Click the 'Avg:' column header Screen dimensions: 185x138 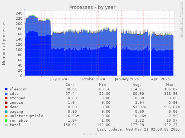pos(137,85)
